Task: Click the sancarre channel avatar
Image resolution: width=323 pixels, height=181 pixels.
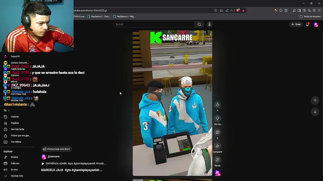Action: click(x=44, y=157)
